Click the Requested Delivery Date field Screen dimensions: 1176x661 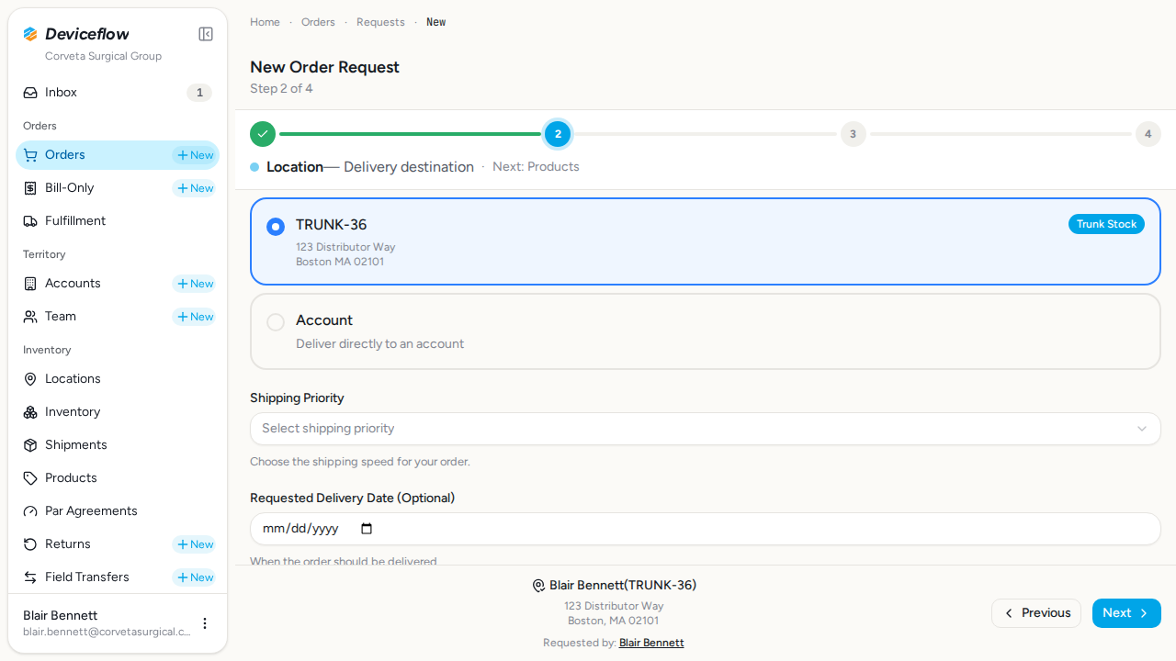[706, 529]
